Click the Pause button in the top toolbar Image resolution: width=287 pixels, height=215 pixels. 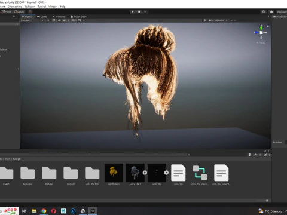(x=139, y=11)
